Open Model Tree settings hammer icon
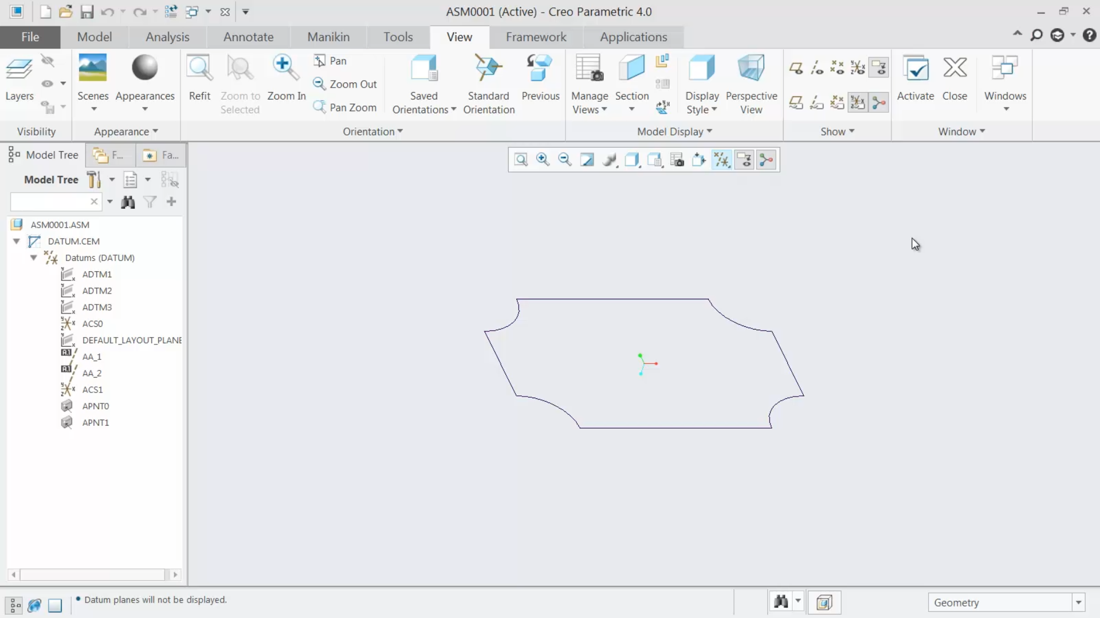 pyautogui.click(x=94, y=180)
